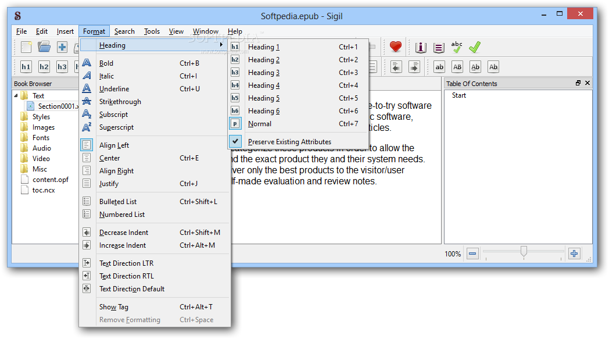This screenshot has height=339, width=609.
Task: Click the toolbar Increase Indent icon
Action: coord(414,67)
